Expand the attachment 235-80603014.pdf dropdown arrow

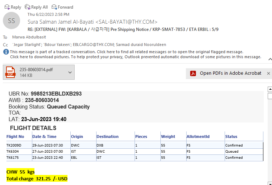click(x=70, y=72)
